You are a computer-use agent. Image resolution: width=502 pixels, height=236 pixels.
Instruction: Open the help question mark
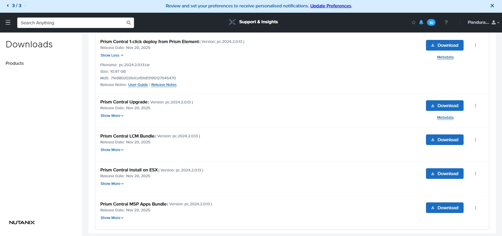[446, 22]
